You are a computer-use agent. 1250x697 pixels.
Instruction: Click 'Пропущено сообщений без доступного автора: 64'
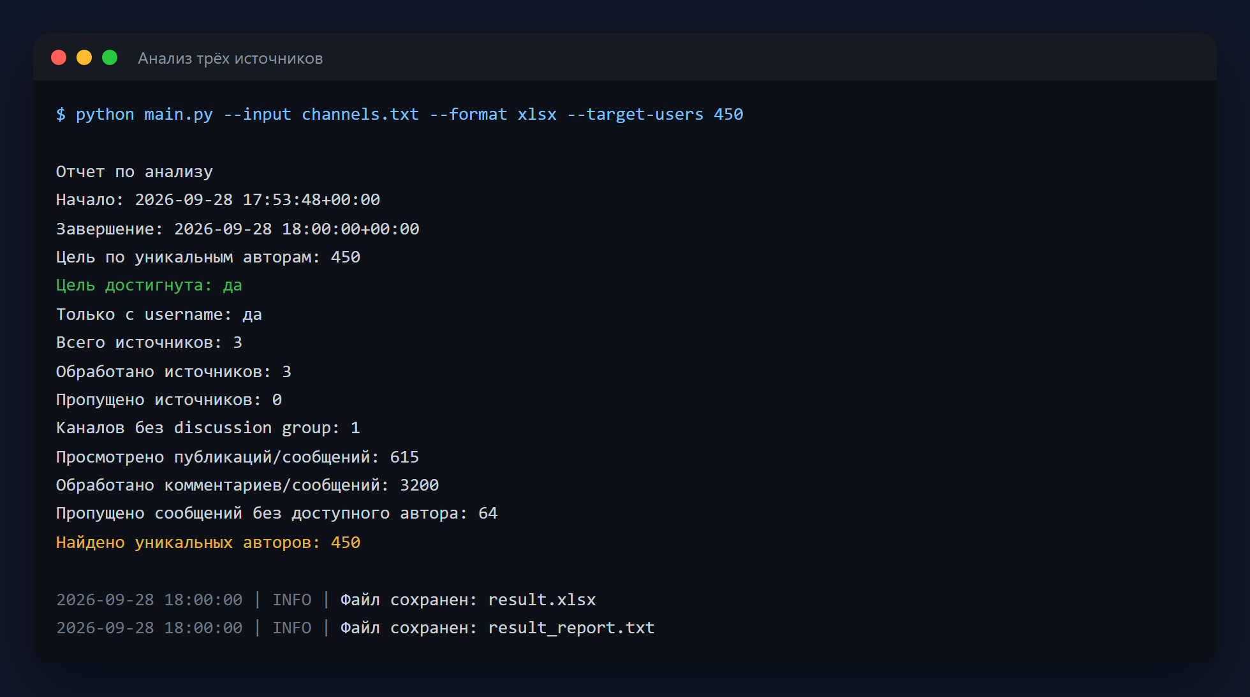pos(277,514)
